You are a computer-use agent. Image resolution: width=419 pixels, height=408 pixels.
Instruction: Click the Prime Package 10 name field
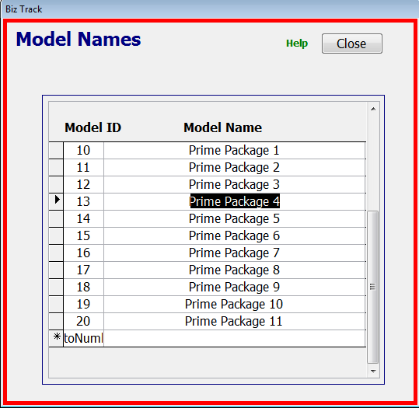[234, 305]
